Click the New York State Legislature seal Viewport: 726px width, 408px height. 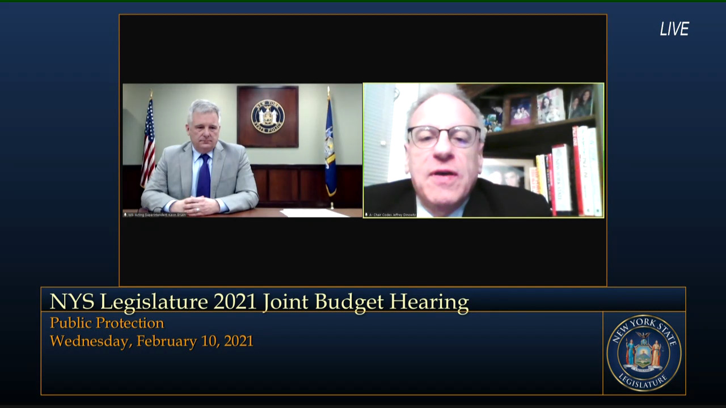pos(644,353)
